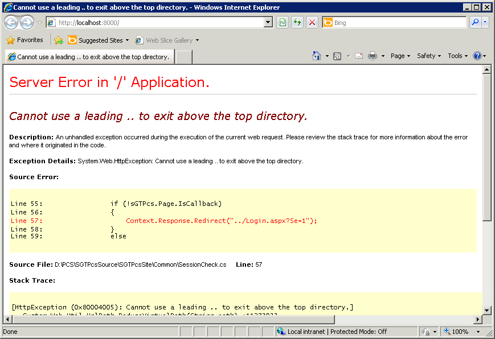Image resolution: width=495 pixels, height=339 pixels.
Task: Open the Safety menu
Action: tap(428, 56)
